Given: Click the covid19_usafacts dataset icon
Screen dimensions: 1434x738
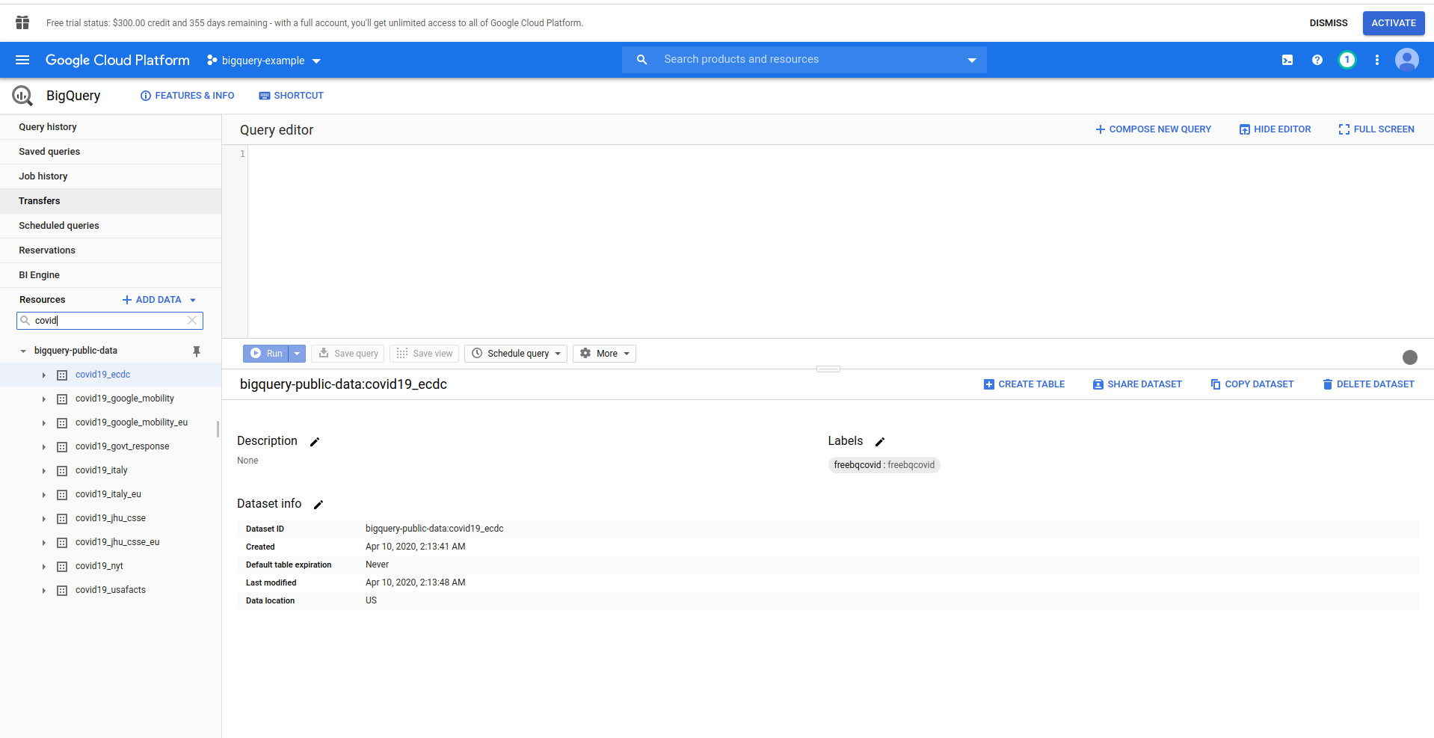Looking at the screenshot, I should pyautogui.click(x=62, y=591).
